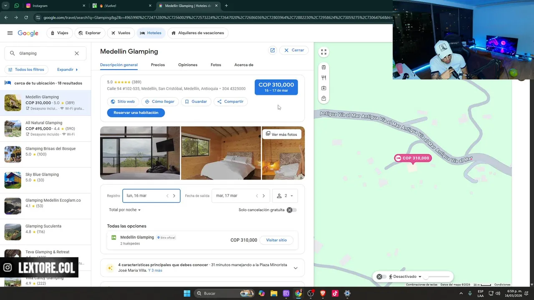Open the Google logo home link
534x300 pixels.
pos(28,33)
